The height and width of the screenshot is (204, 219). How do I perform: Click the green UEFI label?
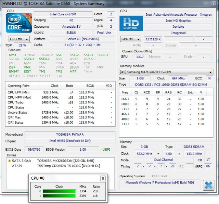106,150
